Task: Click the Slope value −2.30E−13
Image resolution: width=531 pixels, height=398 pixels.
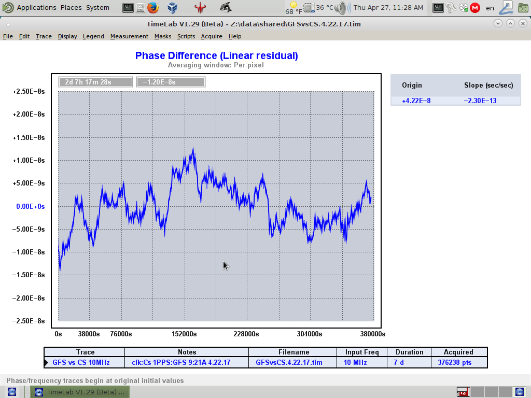Action: 480,101
